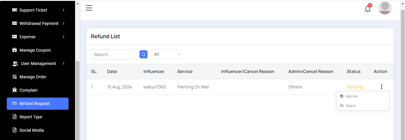Screen dimensions: 405x140
Task: Click the Report Type document icon
Action: (15, 117)
